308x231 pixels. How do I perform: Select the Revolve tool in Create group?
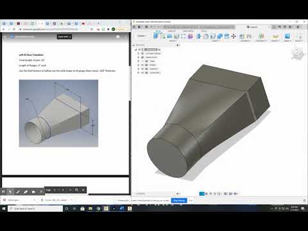(176, 37)
